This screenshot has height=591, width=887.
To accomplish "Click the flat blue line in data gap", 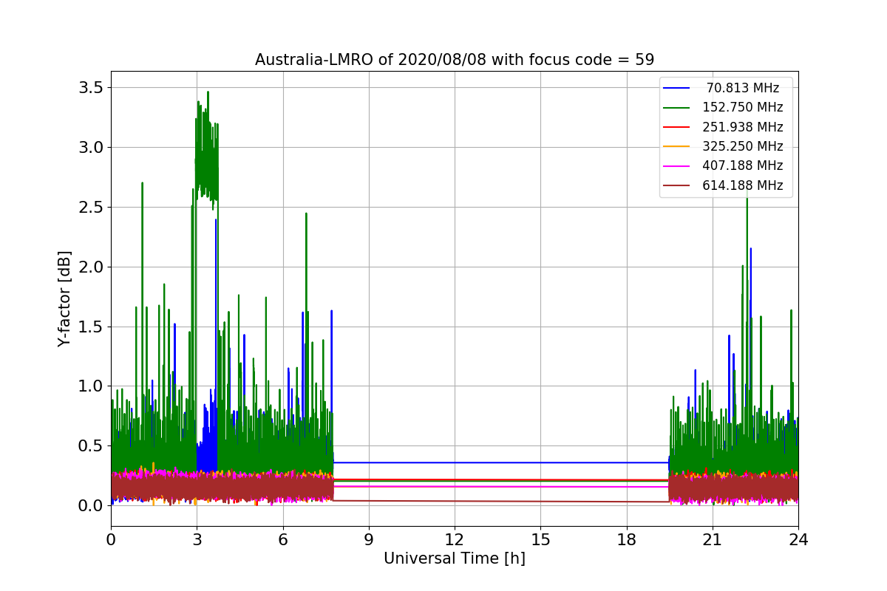I will tap(500, 462).
